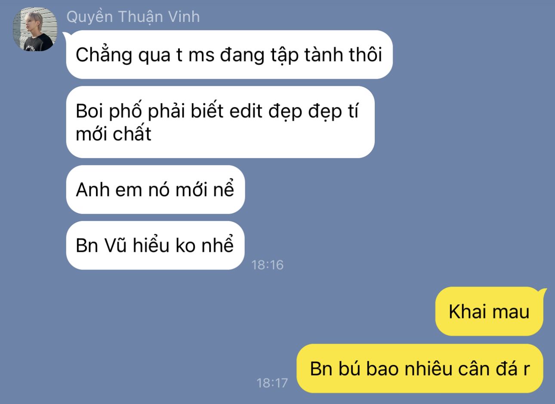Select the message about Boi phố edit đẹp
Screen dimensions: 555x404
tap(220, 122)
